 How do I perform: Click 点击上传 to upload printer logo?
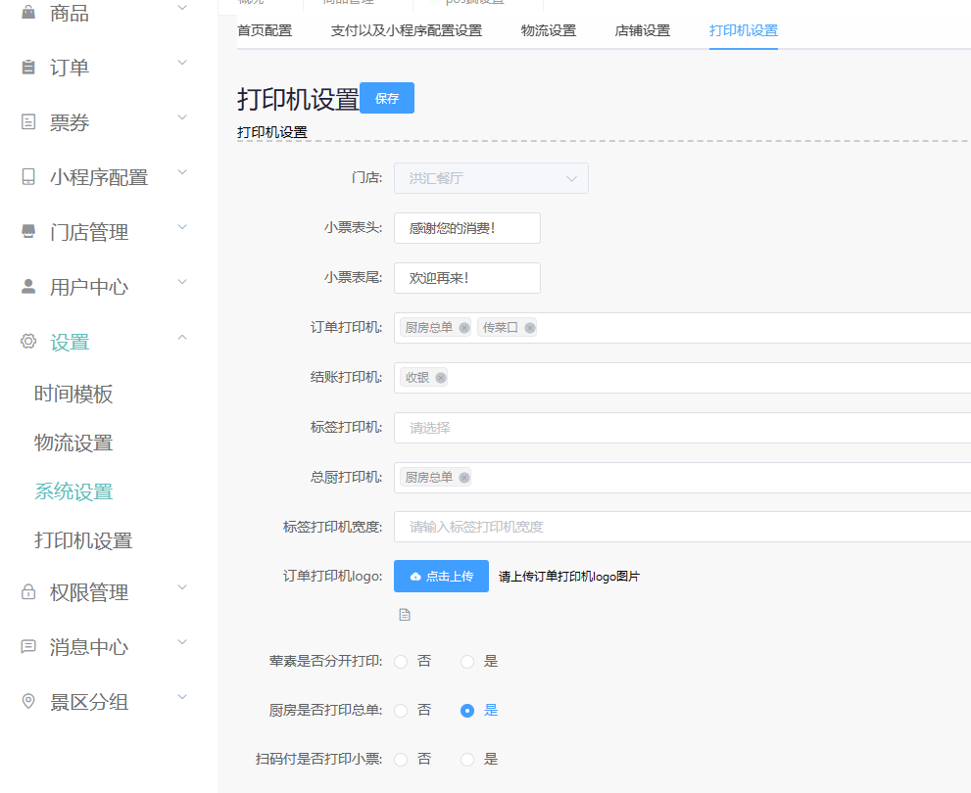440,576
